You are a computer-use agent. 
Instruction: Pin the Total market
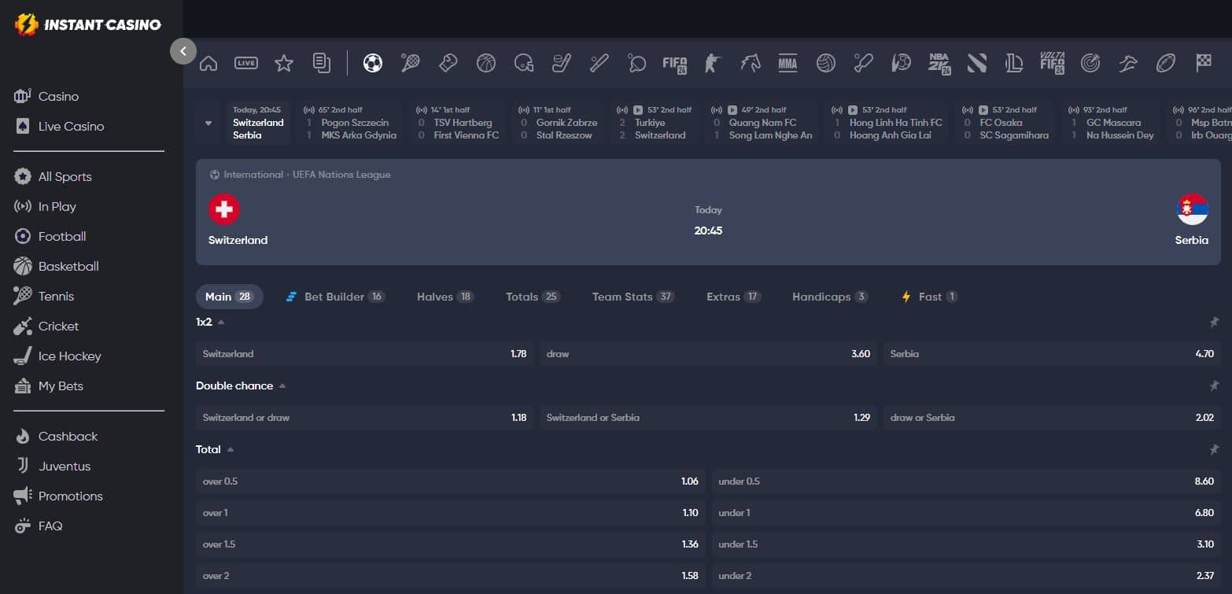click(x=1214, y=450)
